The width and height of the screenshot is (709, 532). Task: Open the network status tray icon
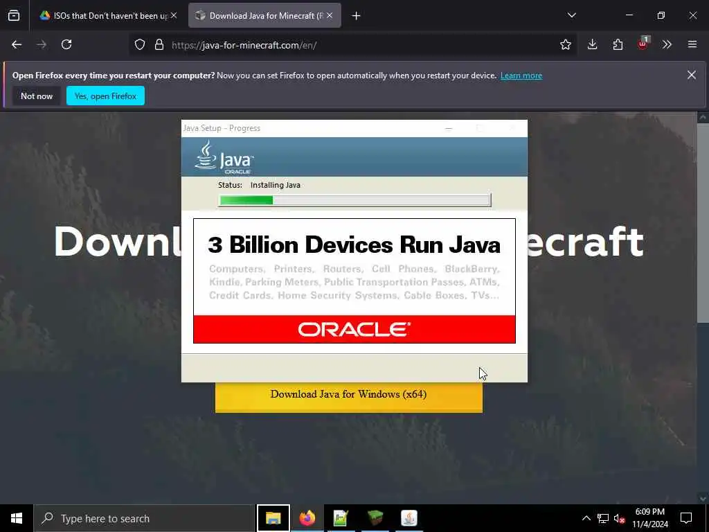coord(603,518)
